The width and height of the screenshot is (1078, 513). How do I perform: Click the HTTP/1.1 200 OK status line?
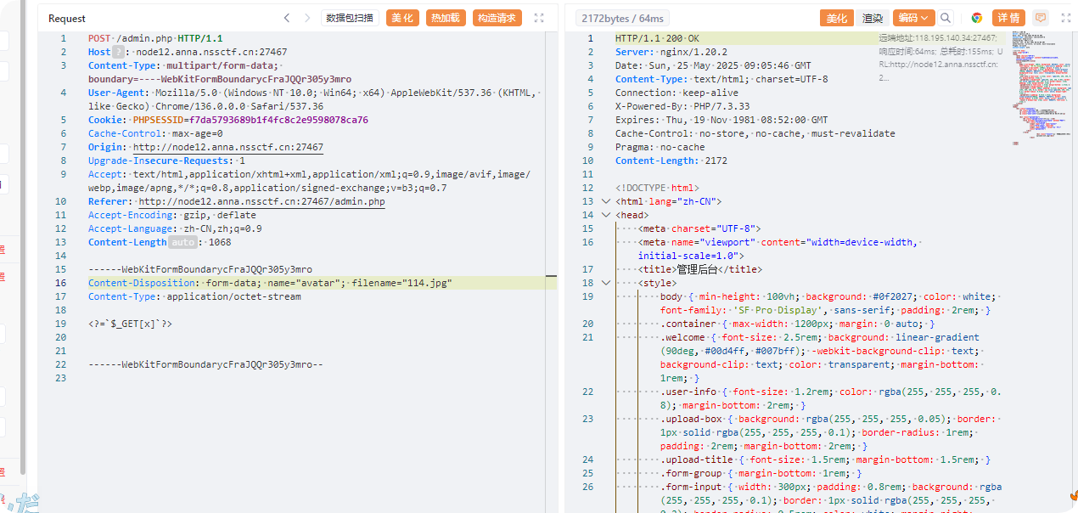[x=657, y=39]
